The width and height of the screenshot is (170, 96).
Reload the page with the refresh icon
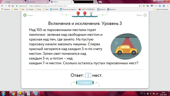(9, 6)
